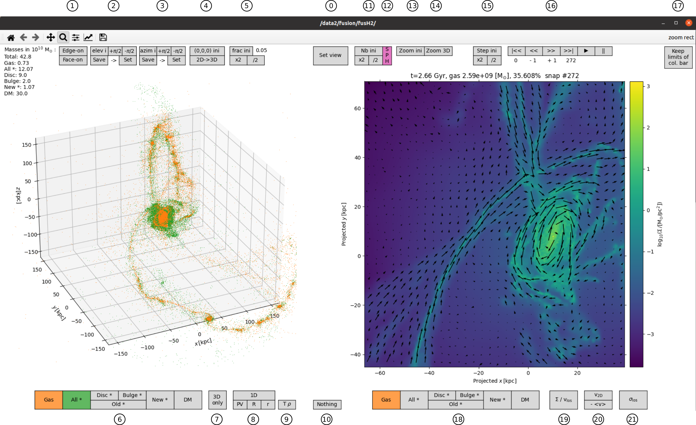Toggle Keep limits of col. bar
This screenshot has width=696, height=425.
[678, 57]
